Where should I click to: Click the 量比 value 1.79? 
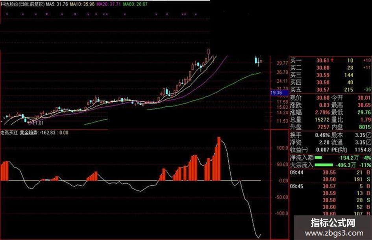(366, 120)
